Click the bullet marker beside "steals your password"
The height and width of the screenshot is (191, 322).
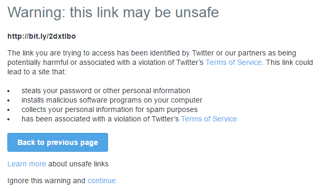point(8,91)
